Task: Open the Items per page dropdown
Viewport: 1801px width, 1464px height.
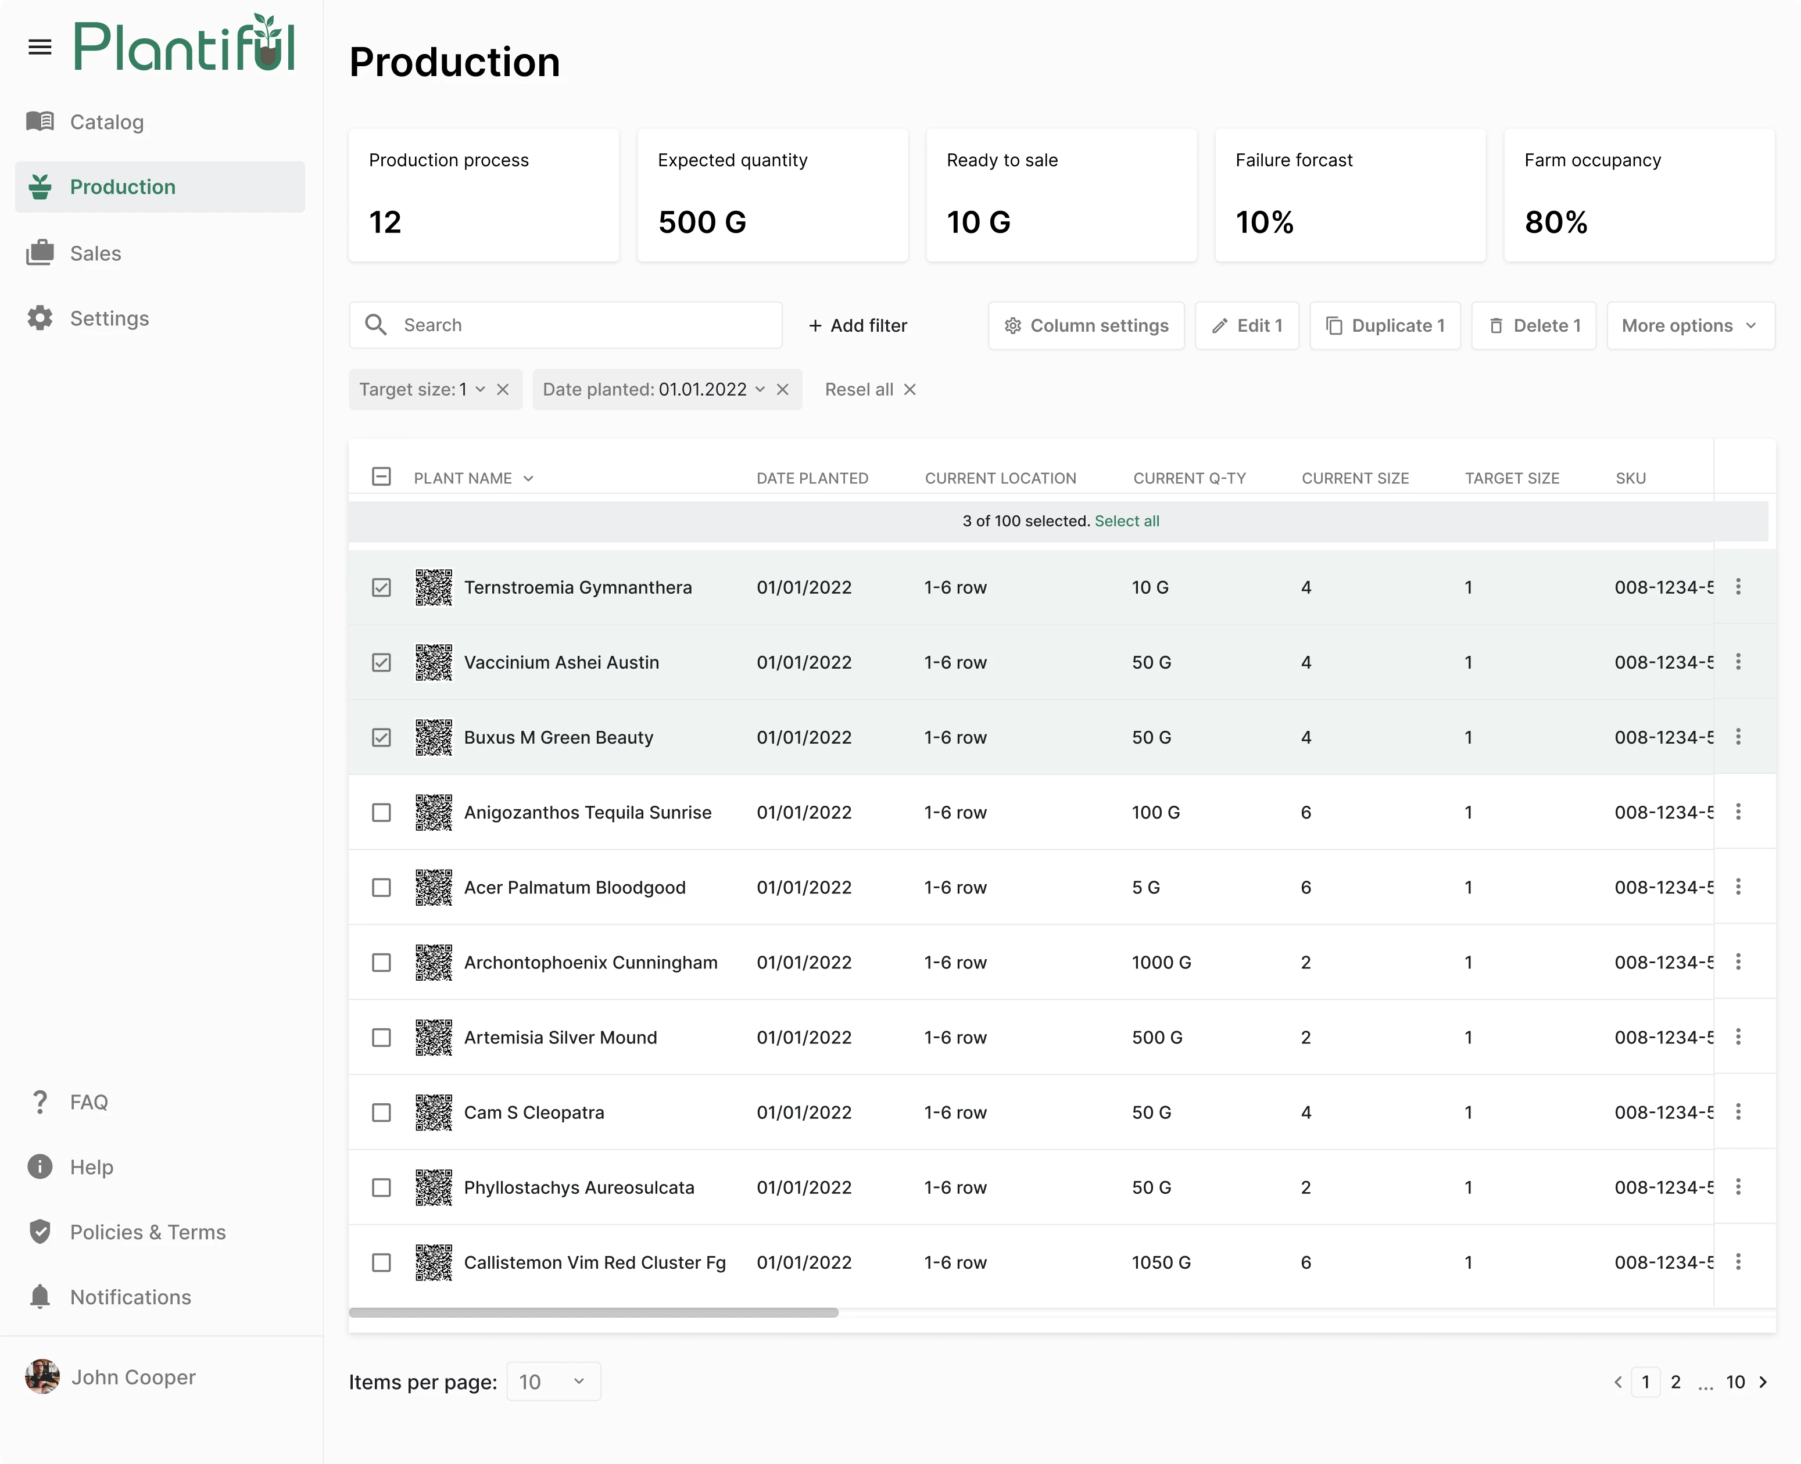Action: (553, 1382)
